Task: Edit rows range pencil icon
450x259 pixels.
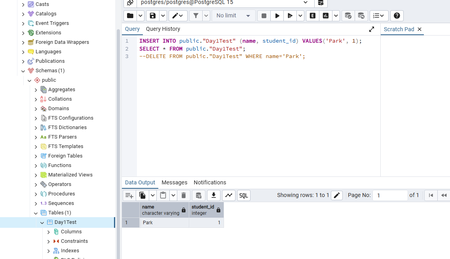Action: pos(337,195)
